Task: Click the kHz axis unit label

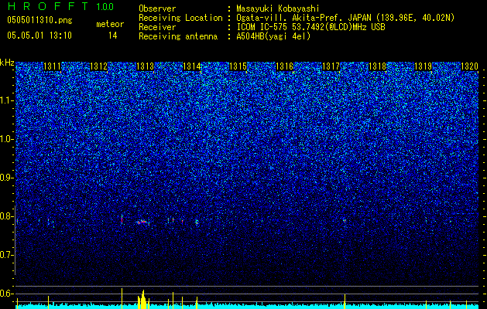Action: (7, 63)
